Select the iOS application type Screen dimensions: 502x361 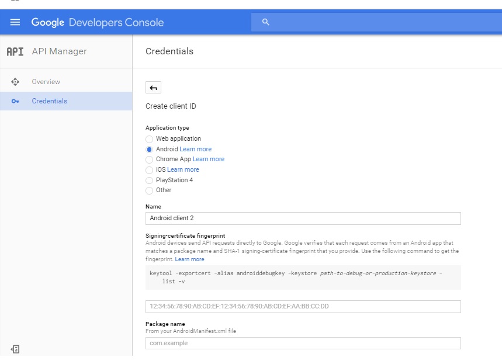click(150, 170)
